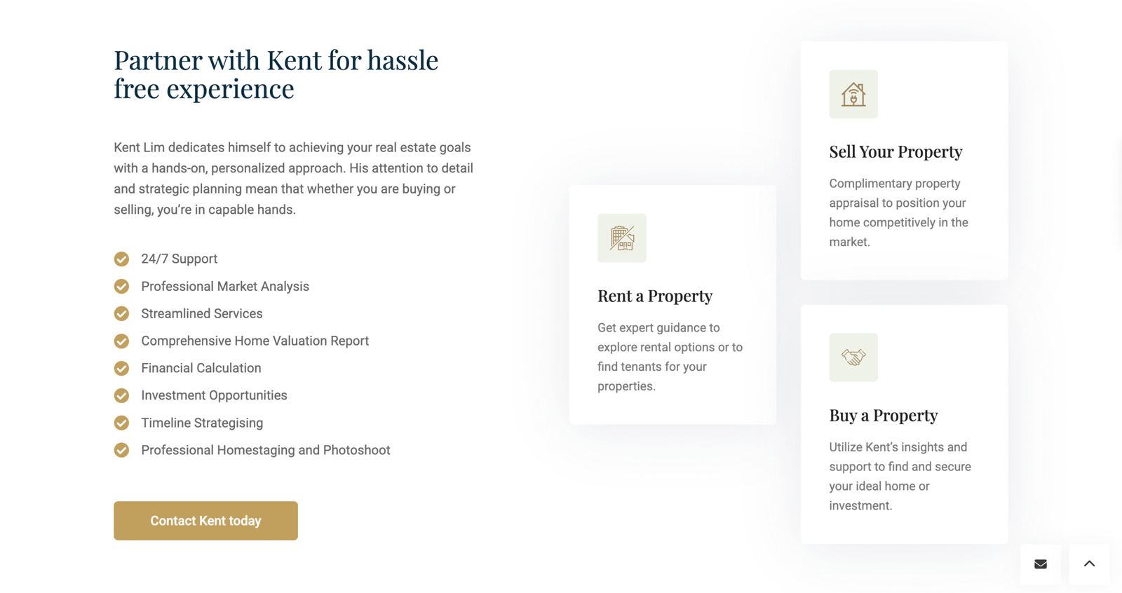The height and width of the screenshot is (593, 1122).
Task: Click checkmark icon beside Investment Opportunities
Action: coord(121,396)
